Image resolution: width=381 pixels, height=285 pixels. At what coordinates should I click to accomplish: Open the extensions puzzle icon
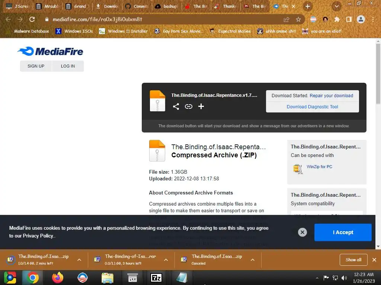(x=337, y=19)
